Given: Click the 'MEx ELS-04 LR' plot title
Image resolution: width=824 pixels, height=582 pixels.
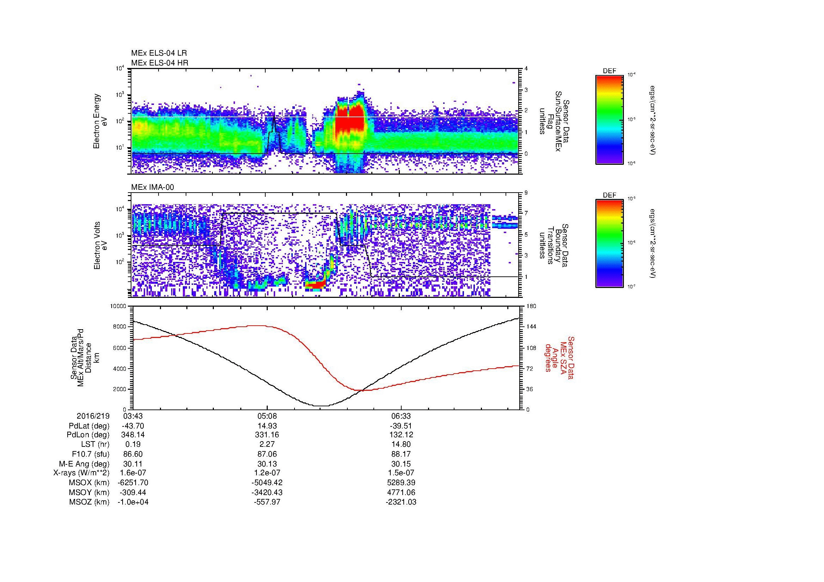Looking at the screenshot, I should (159, 53).
